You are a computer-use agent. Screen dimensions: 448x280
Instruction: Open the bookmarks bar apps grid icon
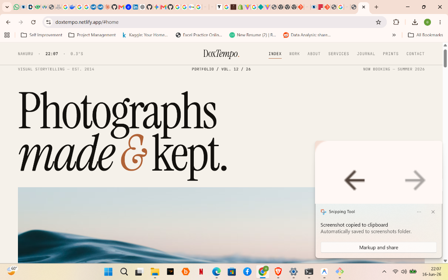[x=7, y=35]
